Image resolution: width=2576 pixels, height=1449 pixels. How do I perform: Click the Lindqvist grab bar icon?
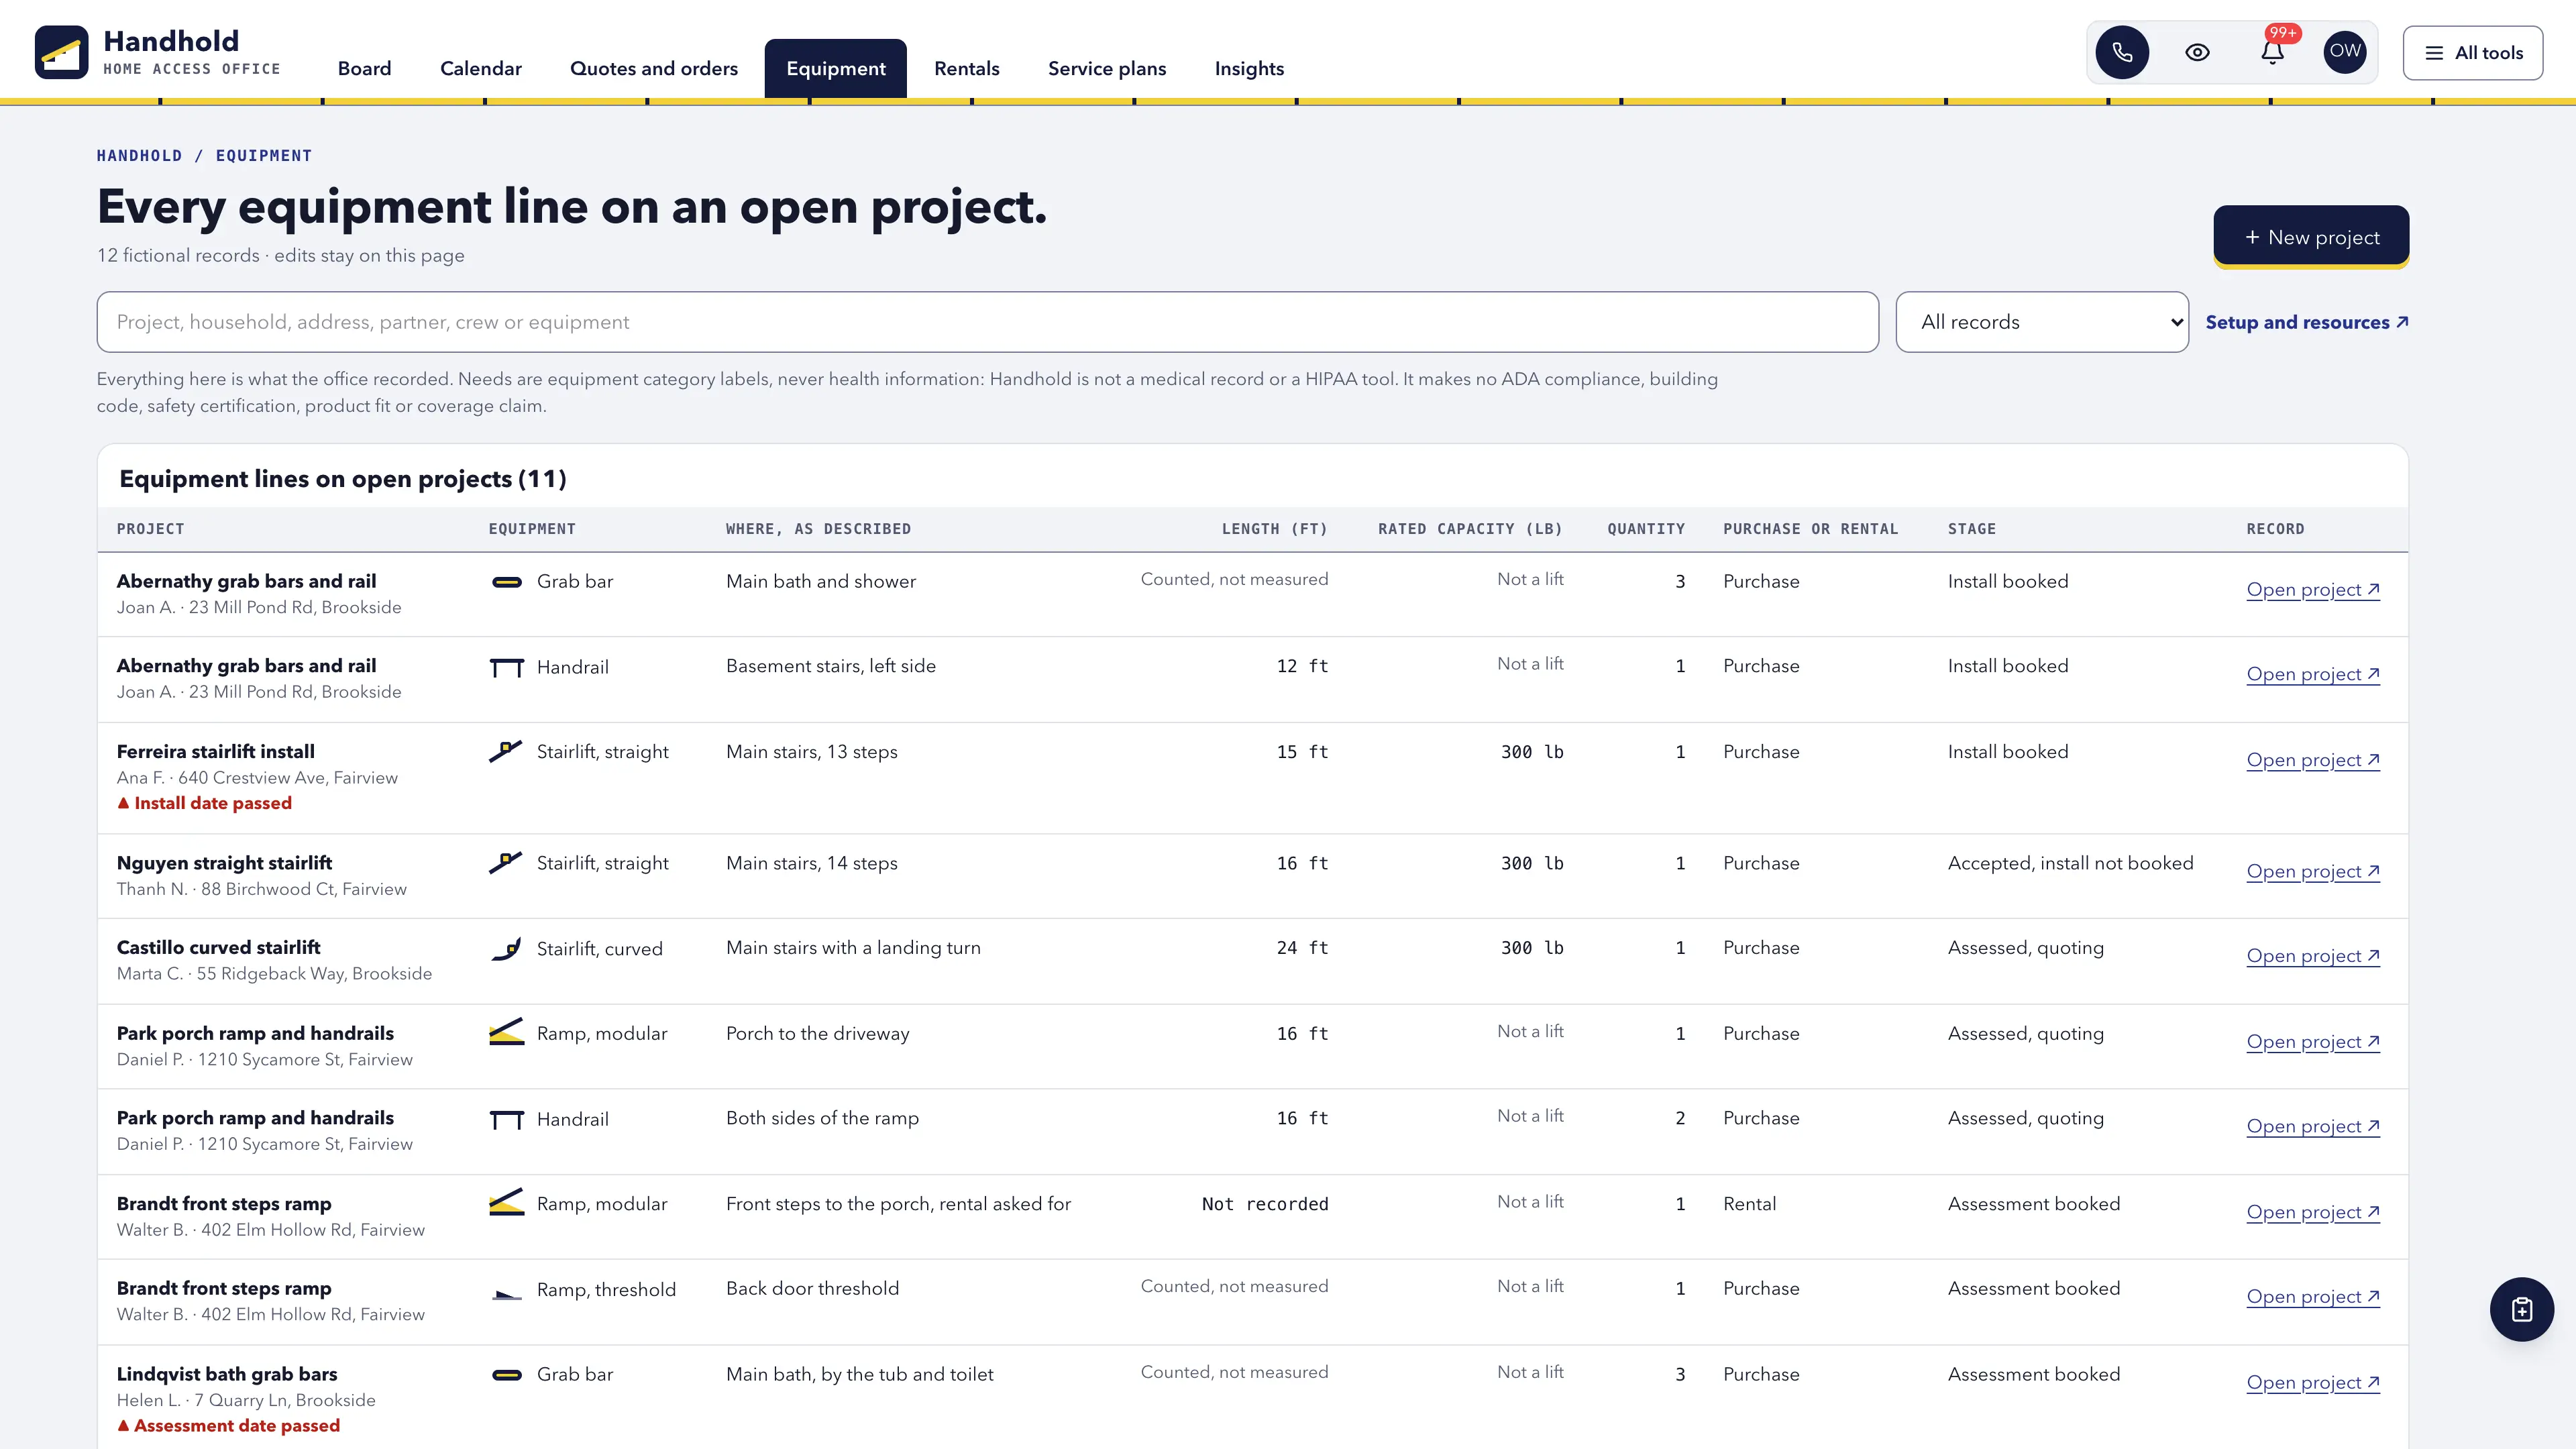tap(507, 1374)
